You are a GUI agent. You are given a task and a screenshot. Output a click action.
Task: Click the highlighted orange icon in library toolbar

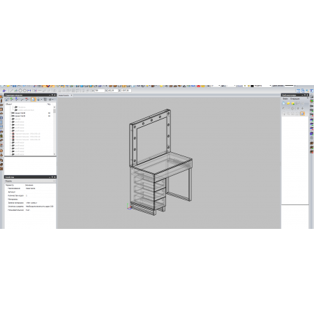pos(302,114)
